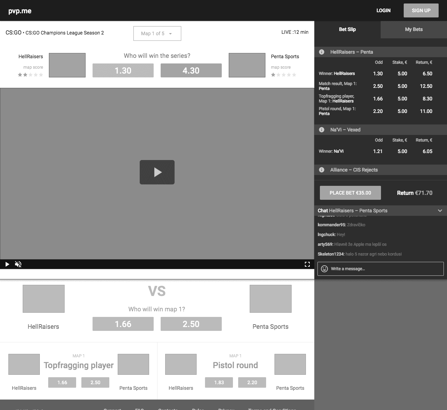Edit stake for Winner: Na'Vi bet
447x410 pixels.
[x=402, y=151]
